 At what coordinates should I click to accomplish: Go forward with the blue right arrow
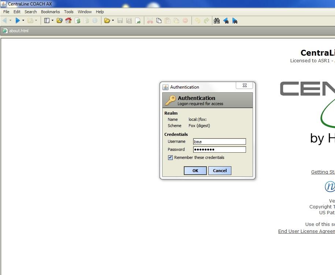[18, 21]
